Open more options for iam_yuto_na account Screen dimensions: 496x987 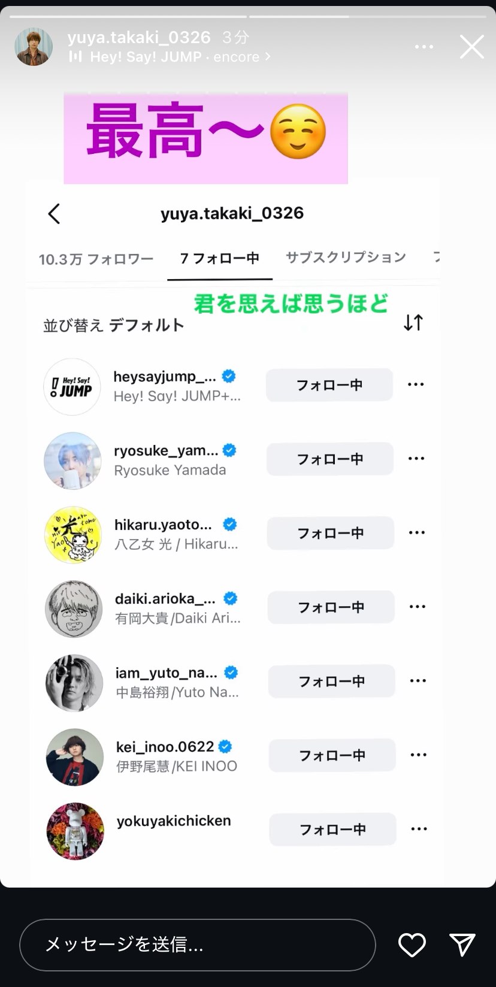tap(418, 681)
